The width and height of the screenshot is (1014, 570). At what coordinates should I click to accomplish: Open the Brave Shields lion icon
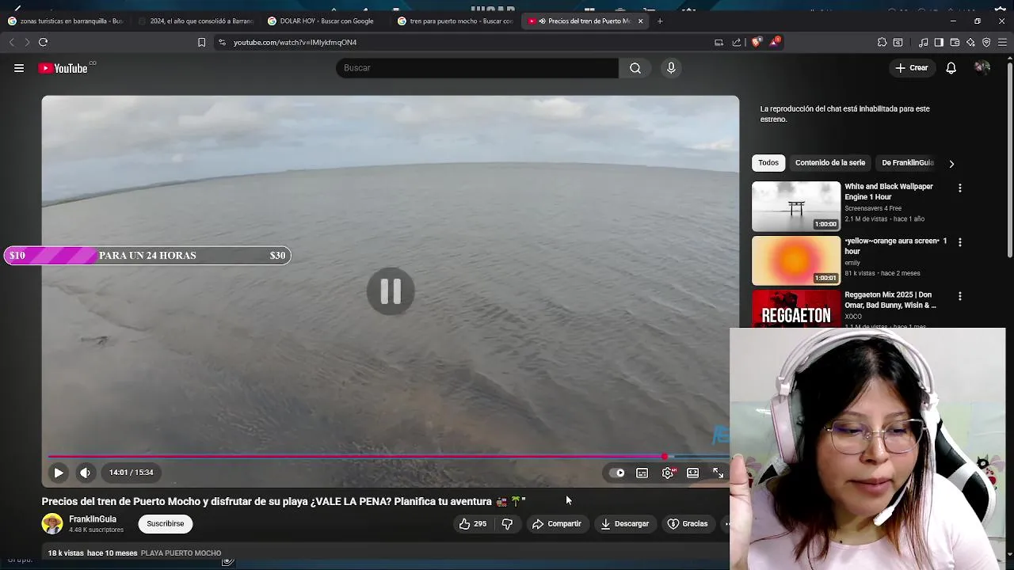coord(756,42)
